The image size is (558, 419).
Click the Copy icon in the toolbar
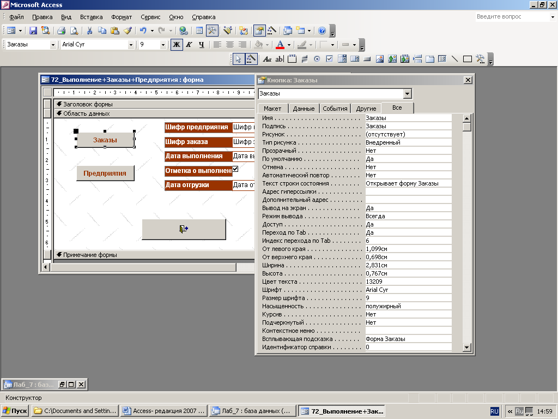[102, 31]
